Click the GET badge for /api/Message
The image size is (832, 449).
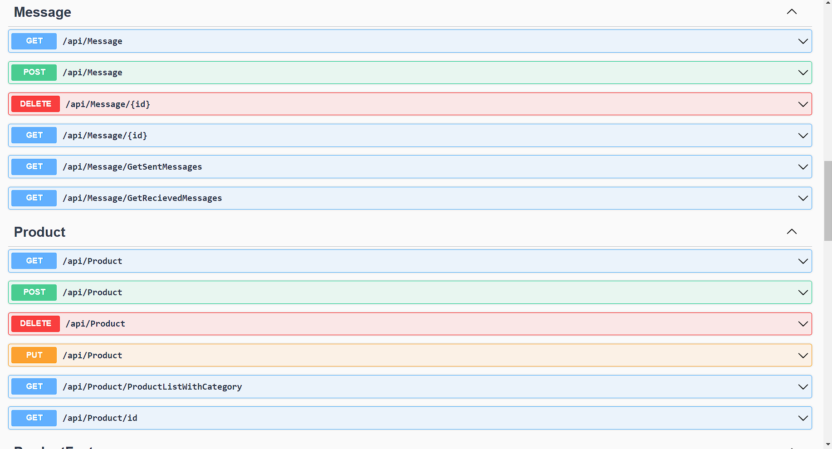coord(34,41)
